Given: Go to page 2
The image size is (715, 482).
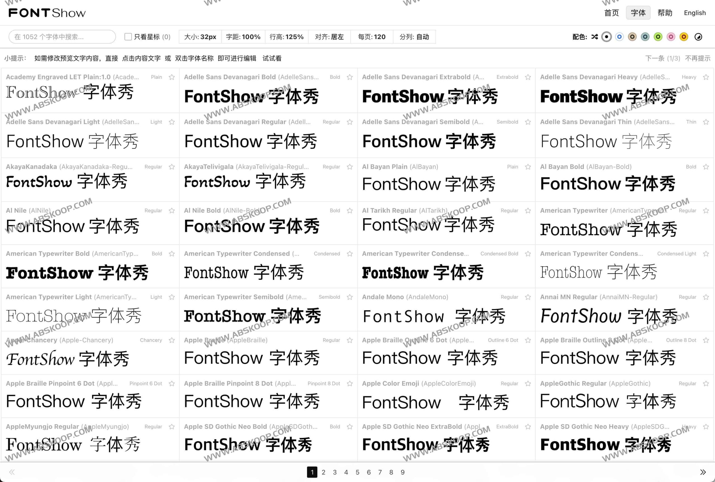Looking at the screenshot, I should click(323, 472).
